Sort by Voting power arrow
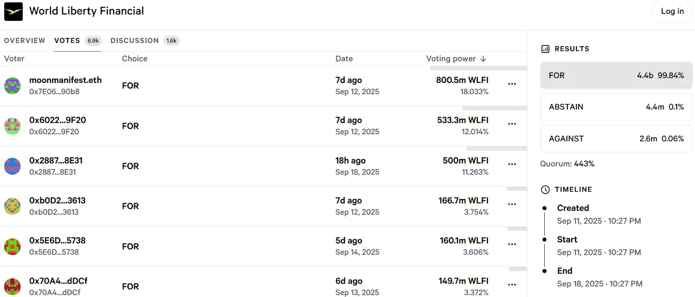695x297 pixels. tap(483, 59)
